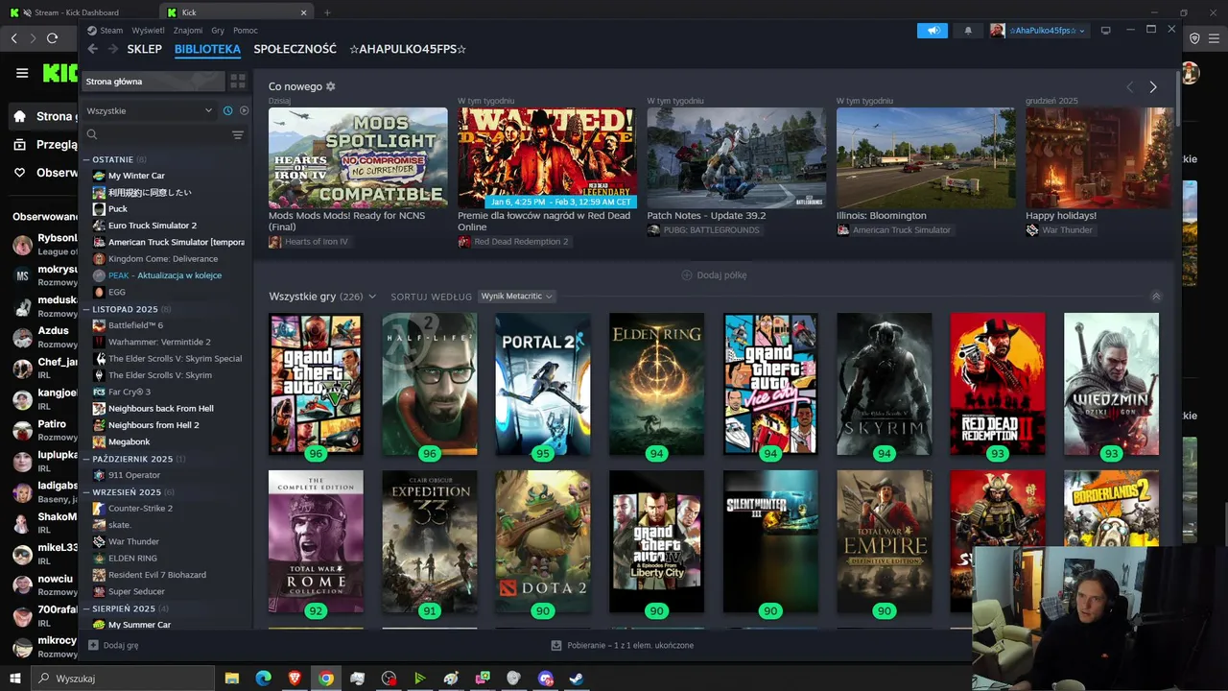Open a new browser tab
Screen dimensions: 1228x691
tap(327, 12)
